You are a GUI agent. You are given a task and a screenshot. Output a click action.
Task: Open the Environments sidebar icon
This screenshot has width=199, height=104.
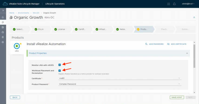point(3,22)
